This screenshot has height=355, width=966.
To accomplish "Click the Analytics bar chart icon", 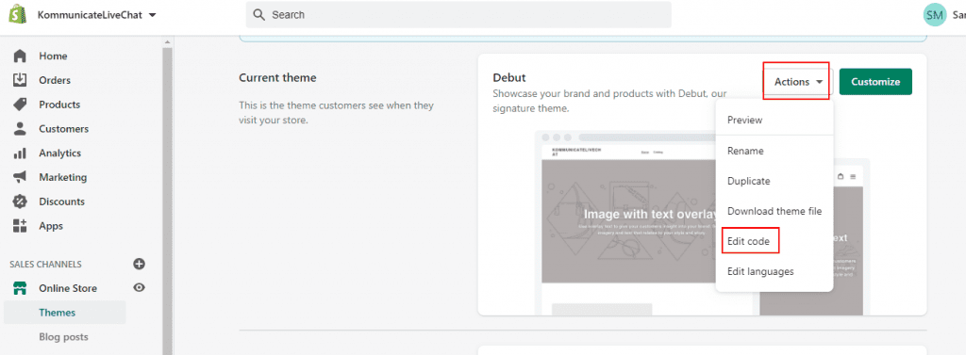I will 20,153.
